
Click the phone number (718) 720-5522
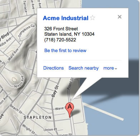pos(60,40)
